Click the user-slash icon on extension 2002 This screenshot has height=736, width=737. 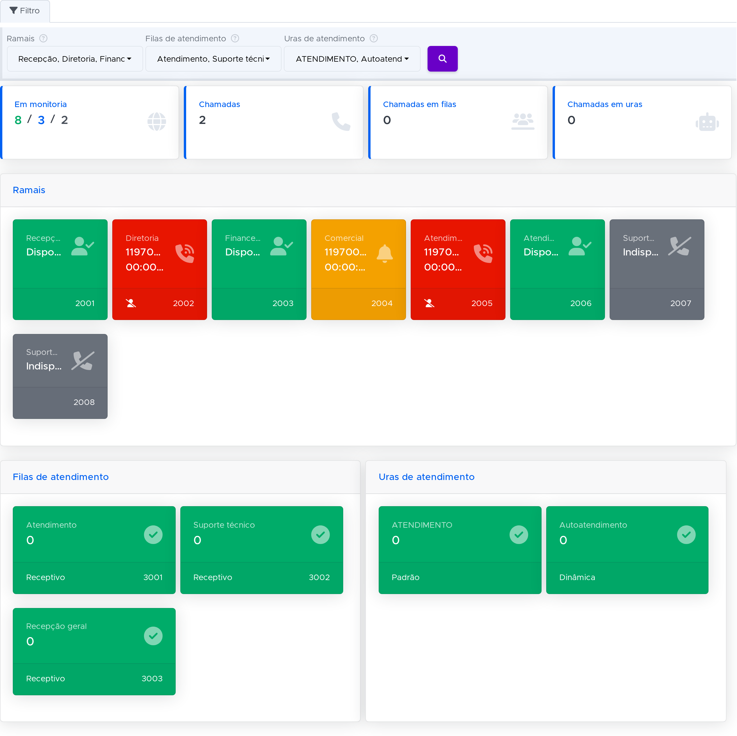pos(131,303)
